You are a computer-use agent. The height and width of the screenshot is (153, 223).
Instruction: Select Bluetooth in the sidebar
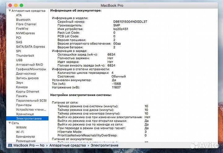click(23, 20)
